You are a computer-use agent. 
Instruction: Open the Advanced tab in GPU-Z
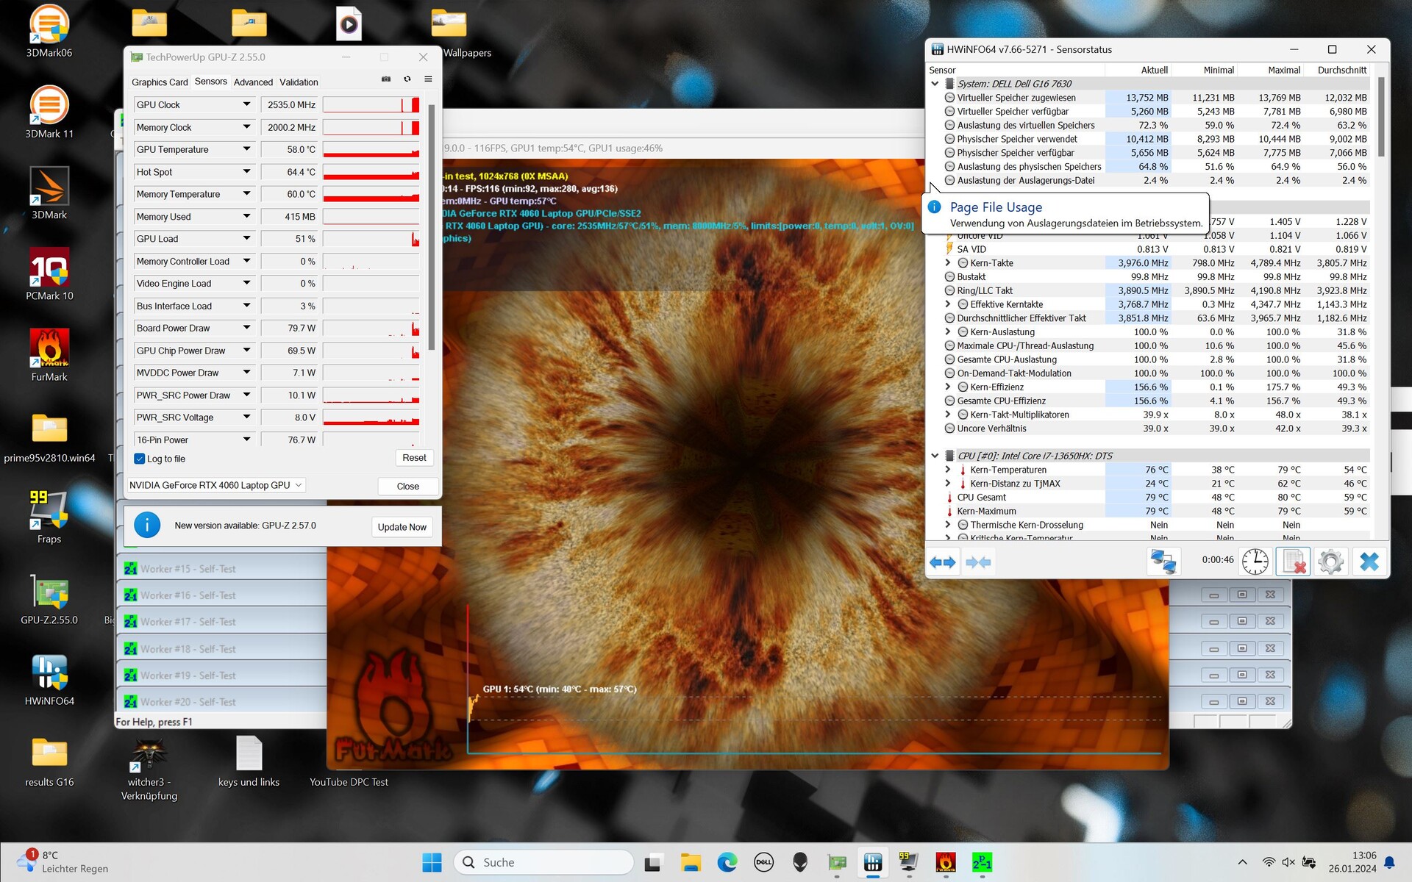click(253, 82)
